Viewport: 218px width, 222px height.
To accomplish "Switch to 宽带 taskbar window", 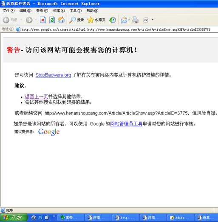I will (x=71, y=218).
